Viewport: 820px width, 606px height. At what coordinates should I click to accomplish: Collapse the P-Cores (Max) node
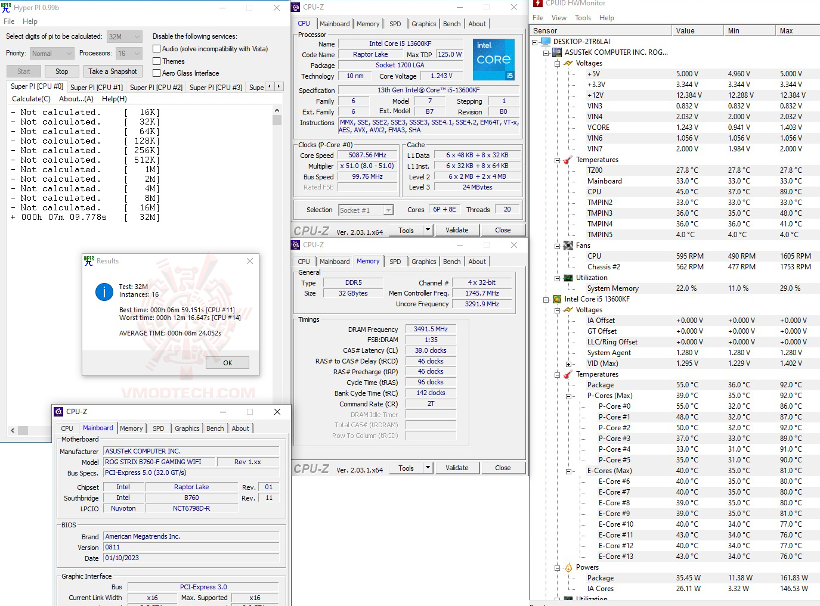click(569, 396)
